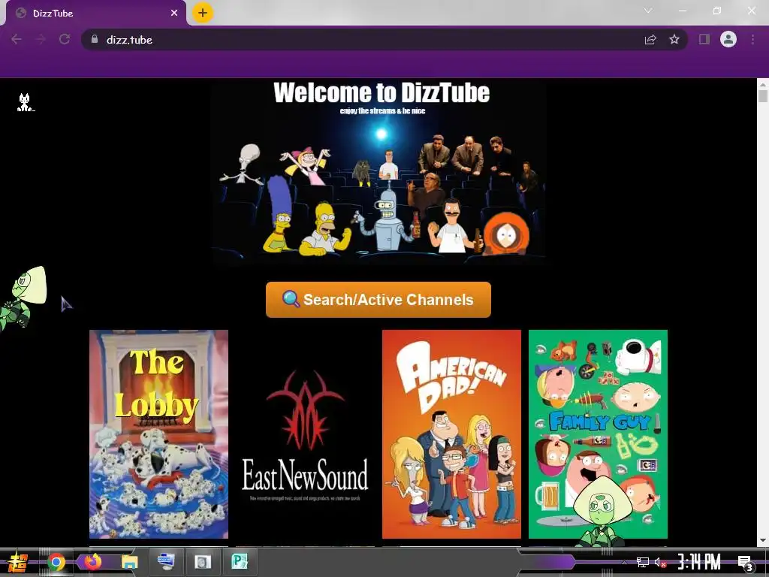Open the photo viewer taskbar app
The width and height of the screenshot is (769, 577).
[202, 562]
